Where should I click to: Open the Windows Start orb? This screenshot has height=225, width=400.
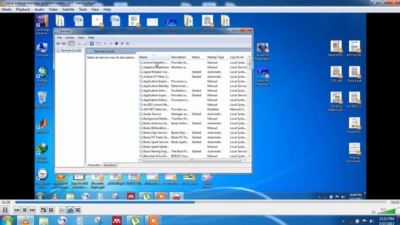coord(7,220)
